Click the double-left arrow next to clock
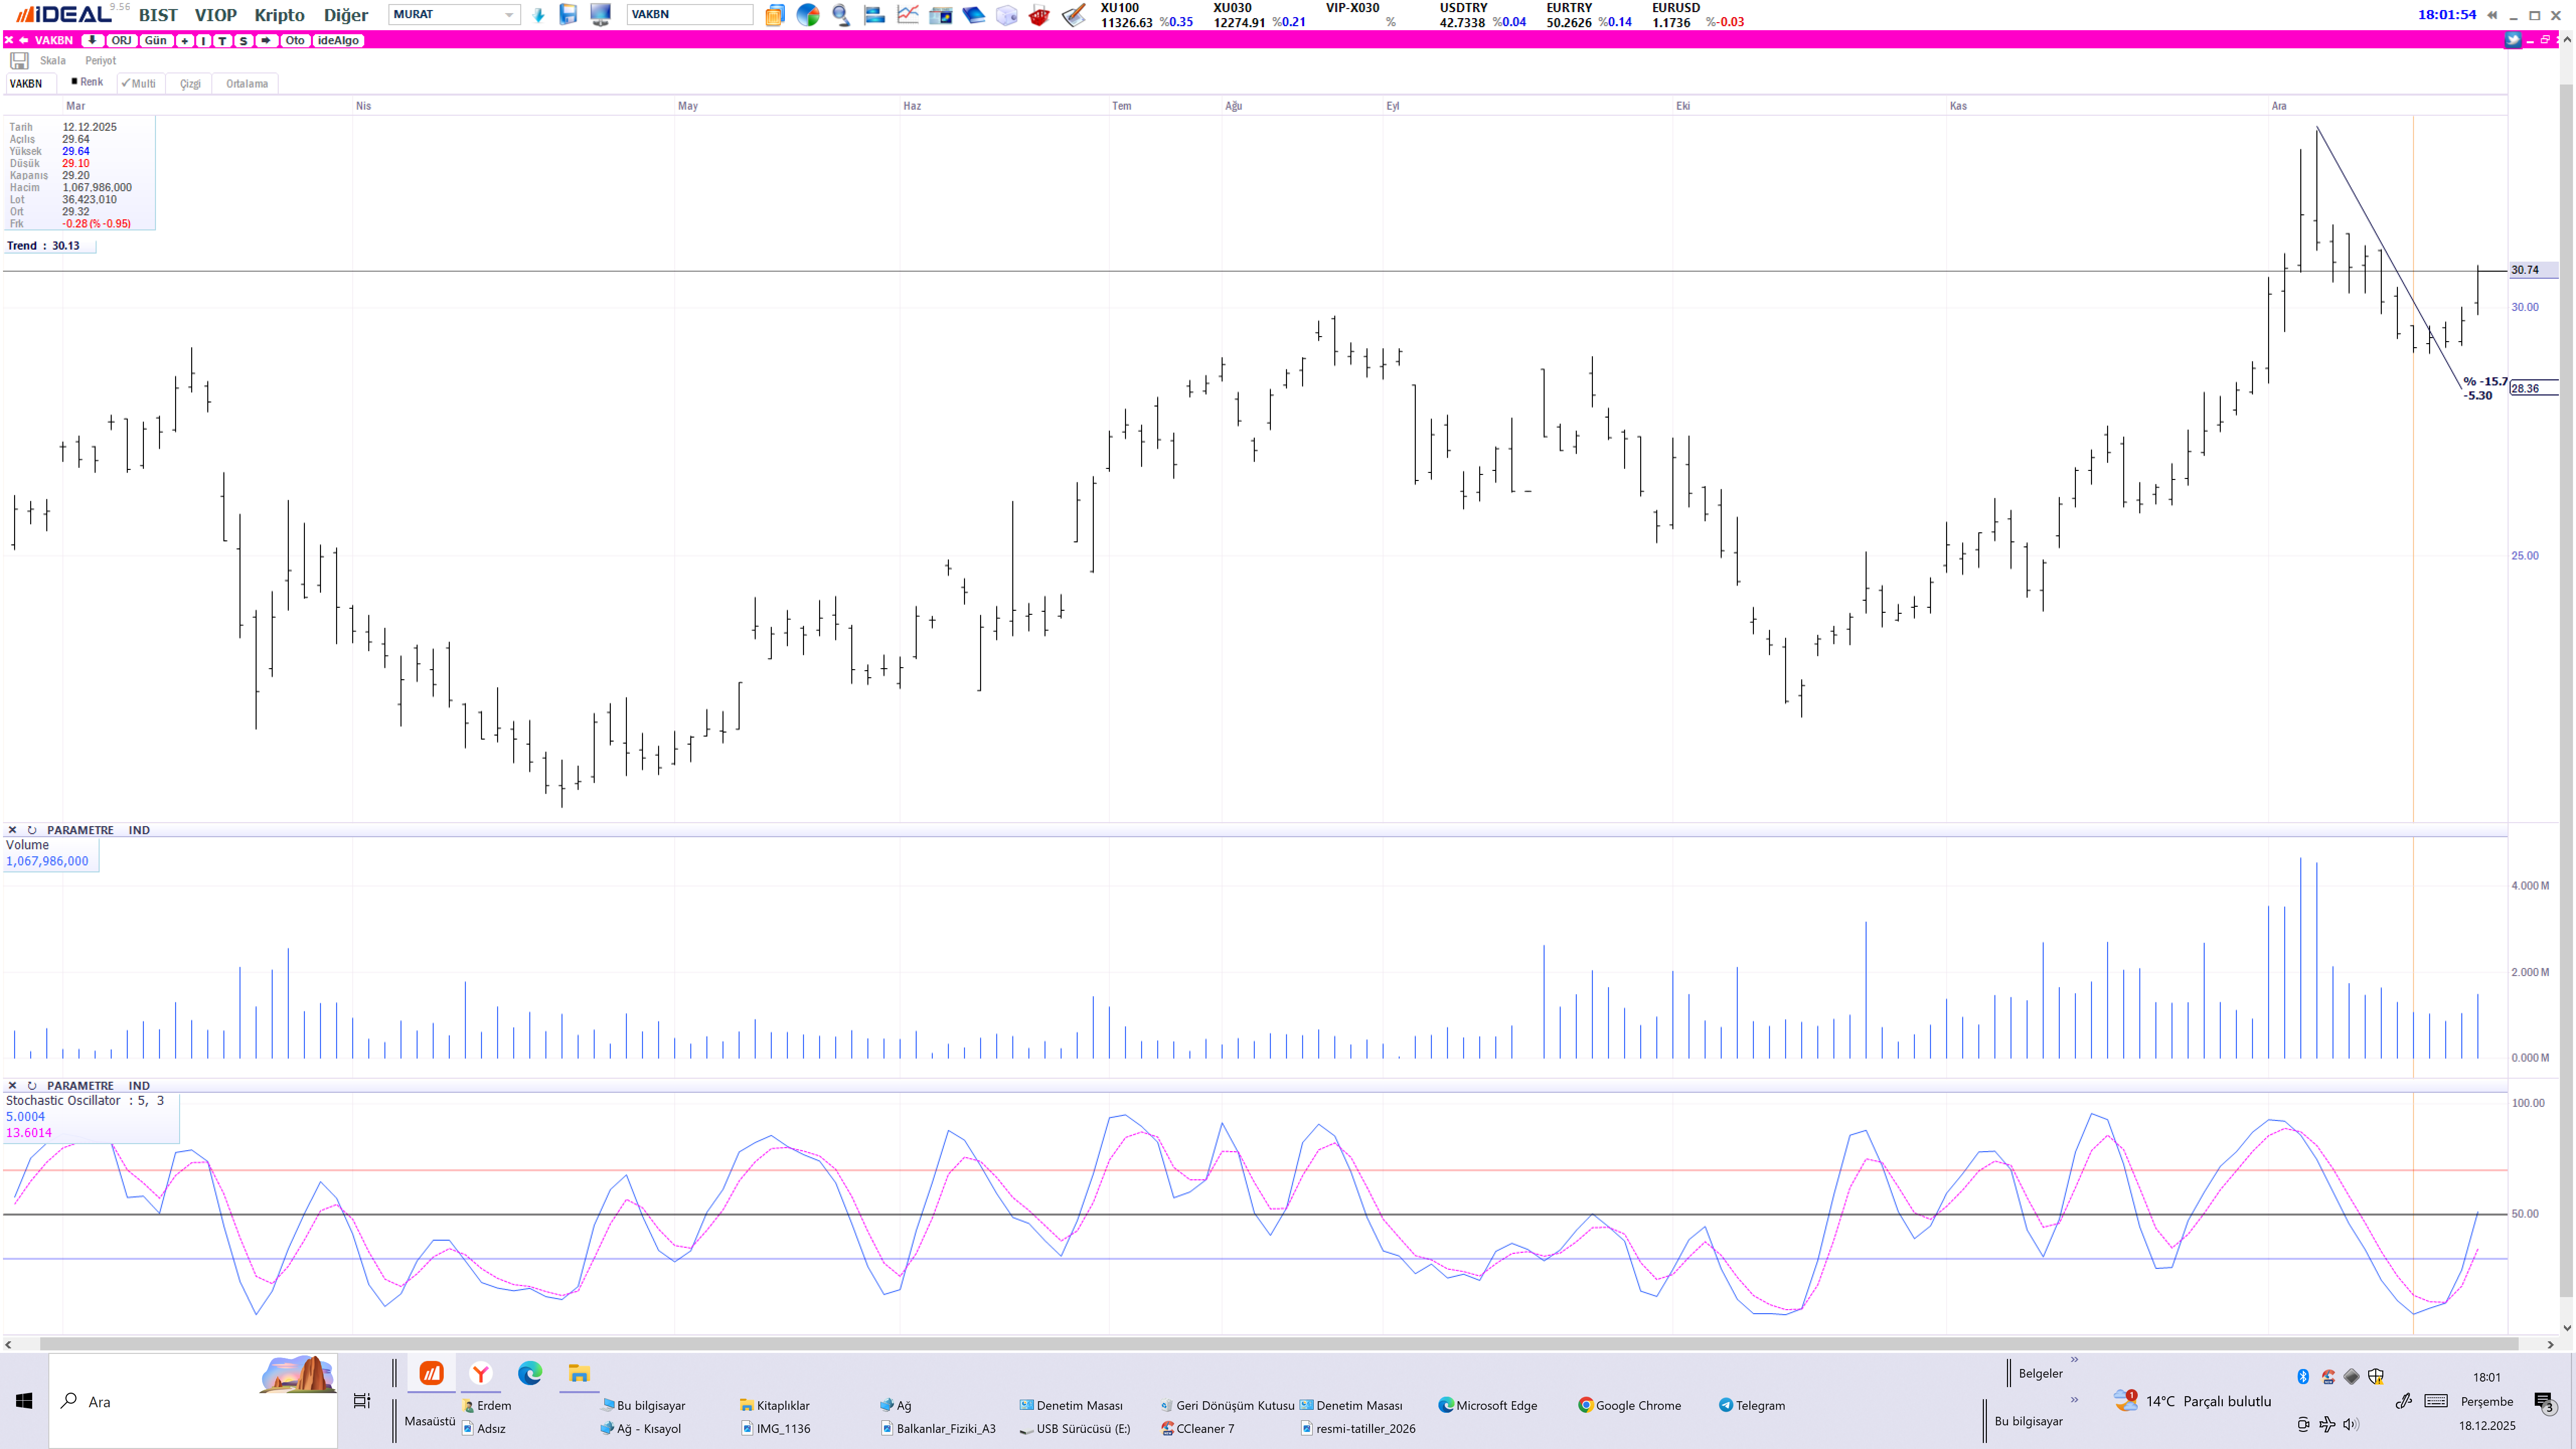The image size is (2576, 1449). tap(2492, 15)
